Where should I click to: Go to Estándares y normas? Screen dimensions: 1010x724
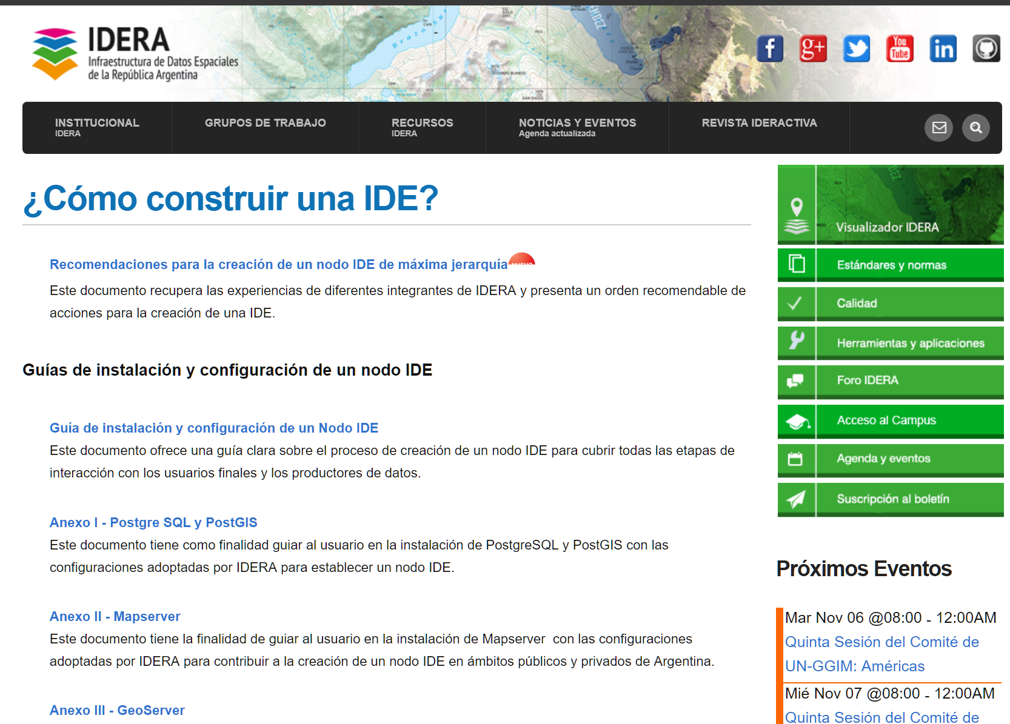tap(891, 265)
